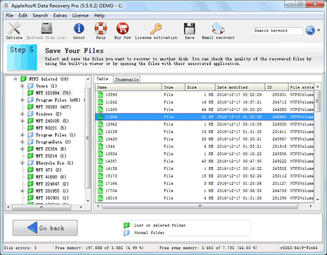327x255 pixels.
Task: Click the Go back button
Action: pyautogui.click(x=45, y=228)
